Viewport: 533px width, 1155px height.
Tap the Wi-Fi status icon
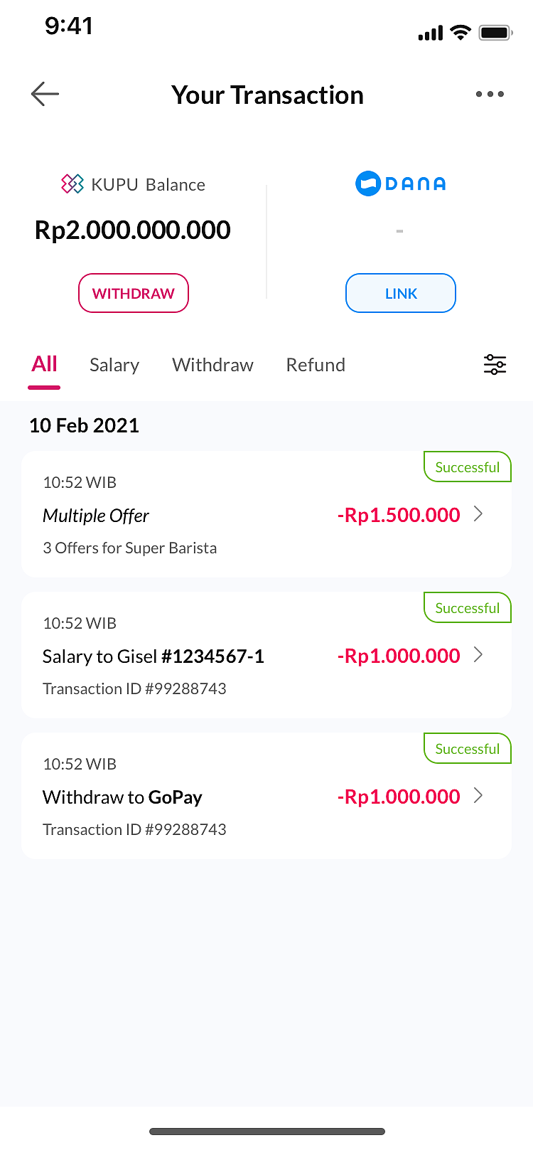pyautogui.click(x=461, y=33)
